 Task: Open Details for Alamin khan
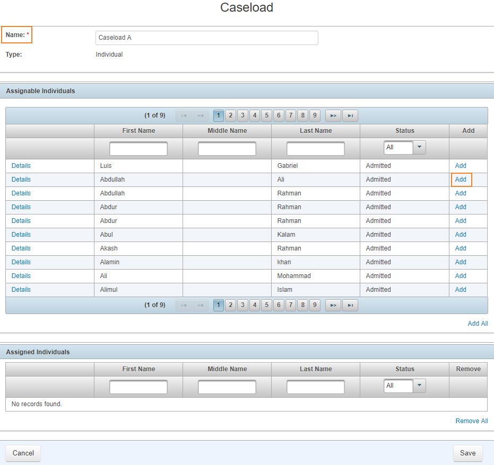[21, 262]
